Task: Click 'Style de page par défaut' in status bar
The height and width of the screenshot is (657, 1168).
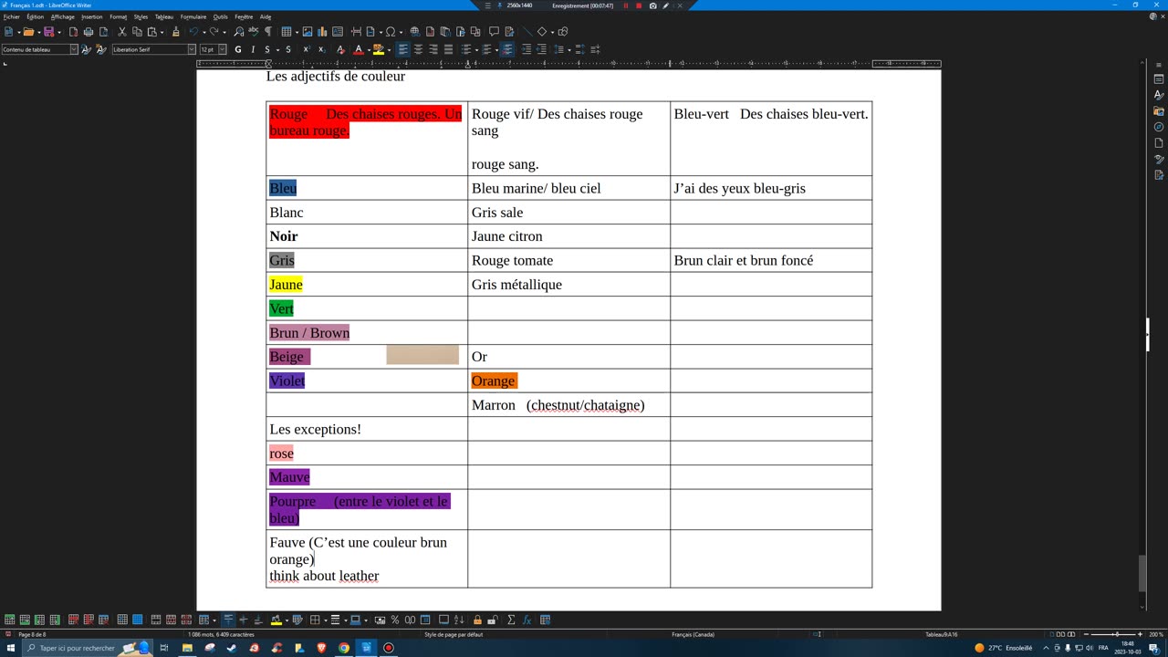Action: [x=454, y=634]
